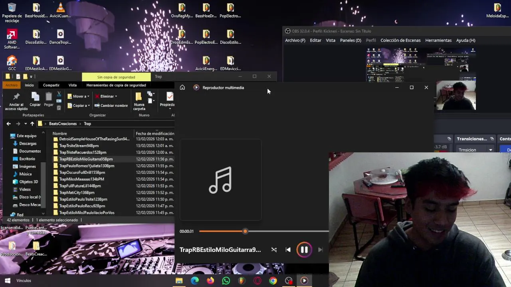Open the Ayuda (H) menu in OBS
Viewport: 511px width, 287px height.
465,40
